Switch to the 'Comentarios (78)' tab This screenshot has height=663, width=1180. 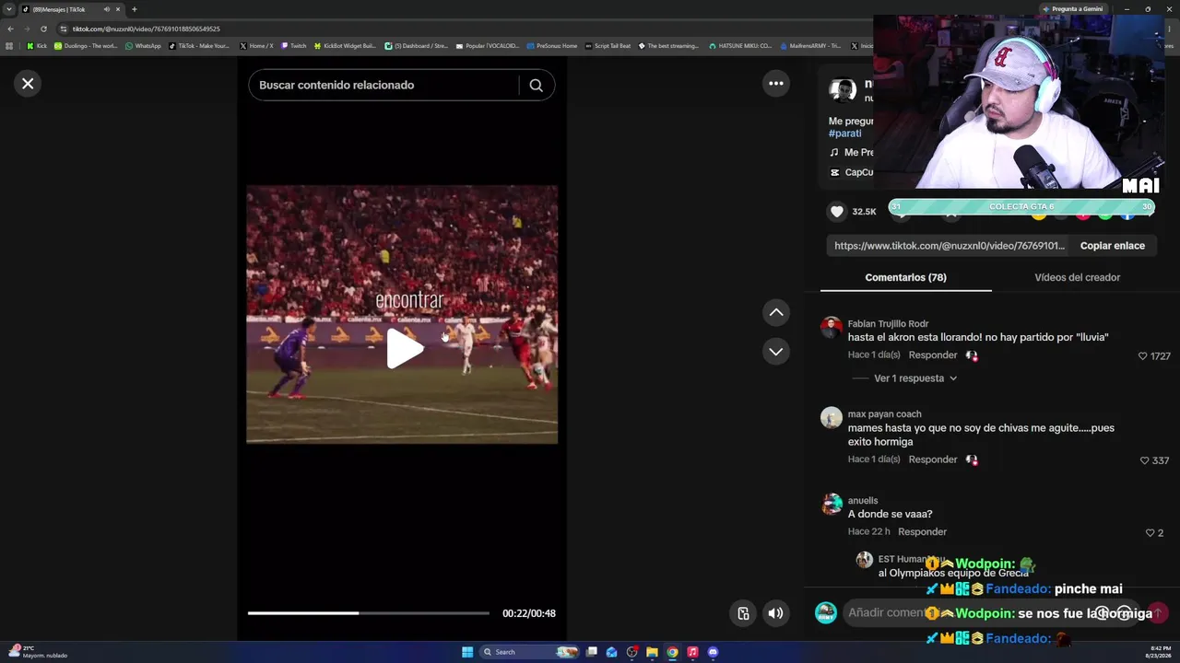point(905,277)
